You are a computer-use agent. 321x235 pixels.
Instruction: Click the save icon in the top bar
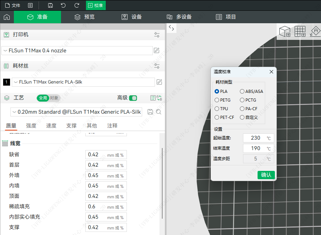coord(50,5)
